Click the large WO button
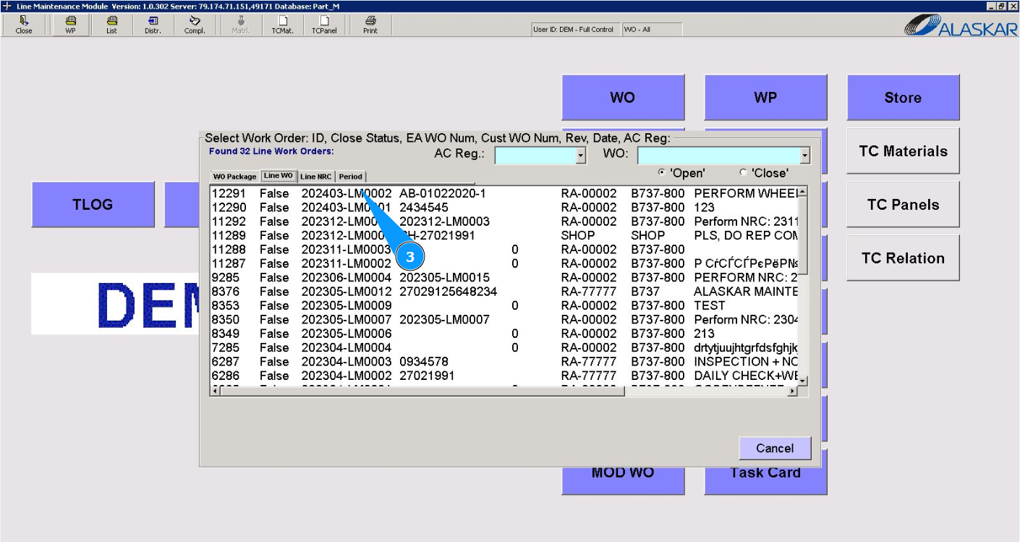The image size is (1020, 542). 623,97
